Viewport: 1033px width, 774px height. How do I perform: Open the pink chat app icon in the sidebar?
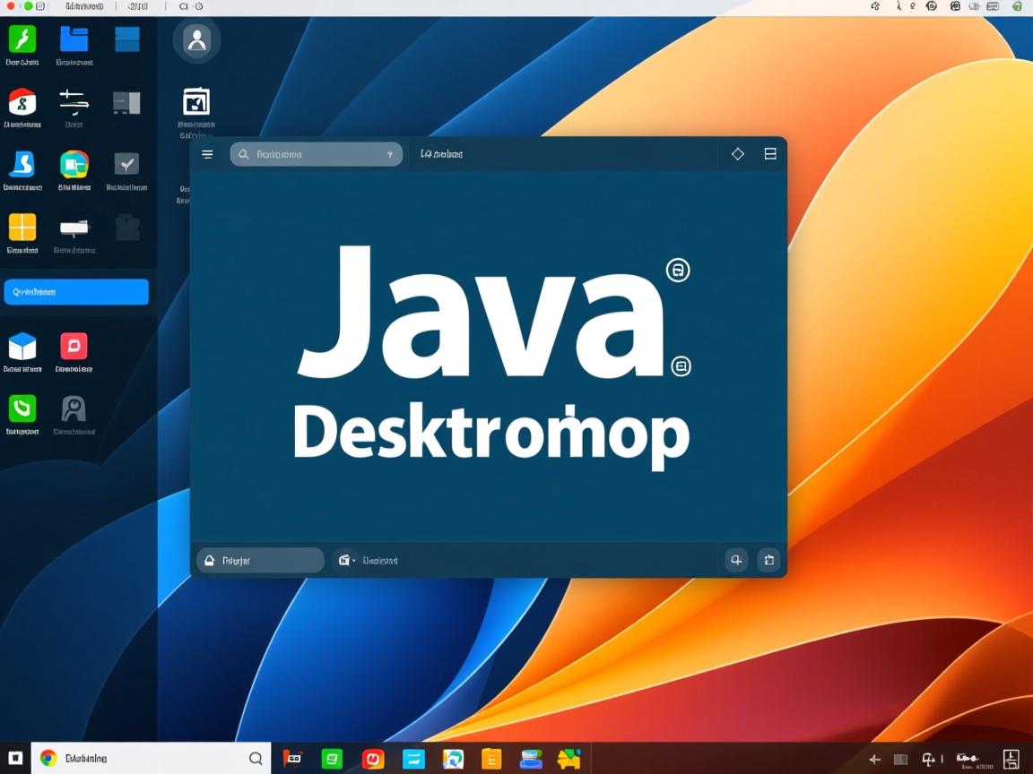74,346
